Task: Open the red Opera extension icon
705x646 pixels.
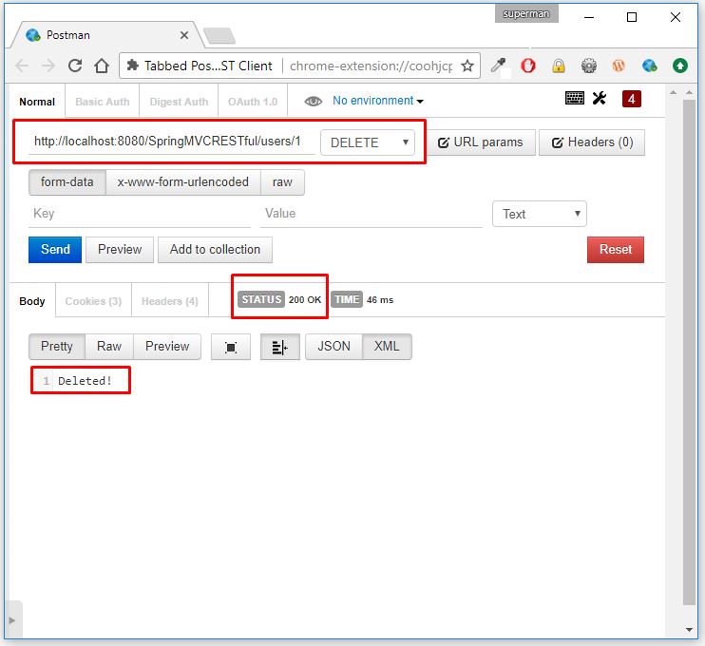Action: 528,66
